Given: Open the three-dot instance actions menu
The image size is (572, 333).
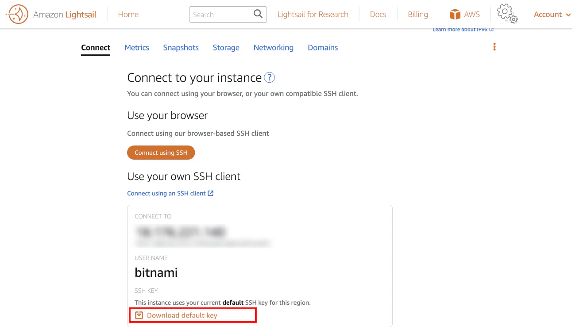Looking at the screenshot, I should click(495, 47).
